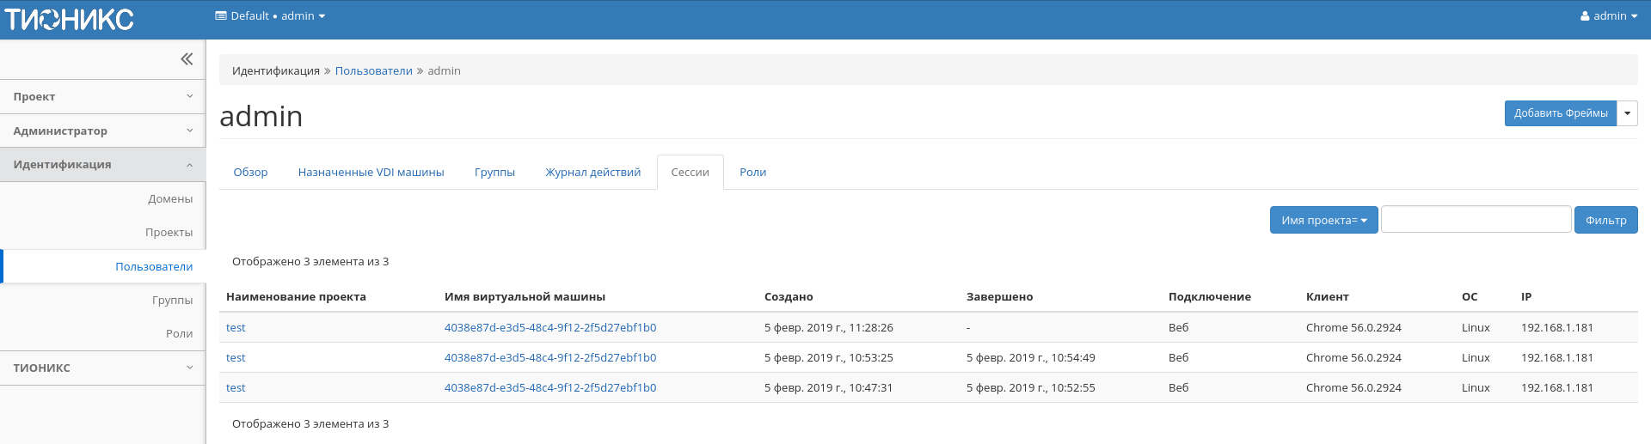Image resolution: width=1651 pixels, height=444 pixels.
Task: Collapse the sidebar with double-chevron icon
Action: coord(187,59)
